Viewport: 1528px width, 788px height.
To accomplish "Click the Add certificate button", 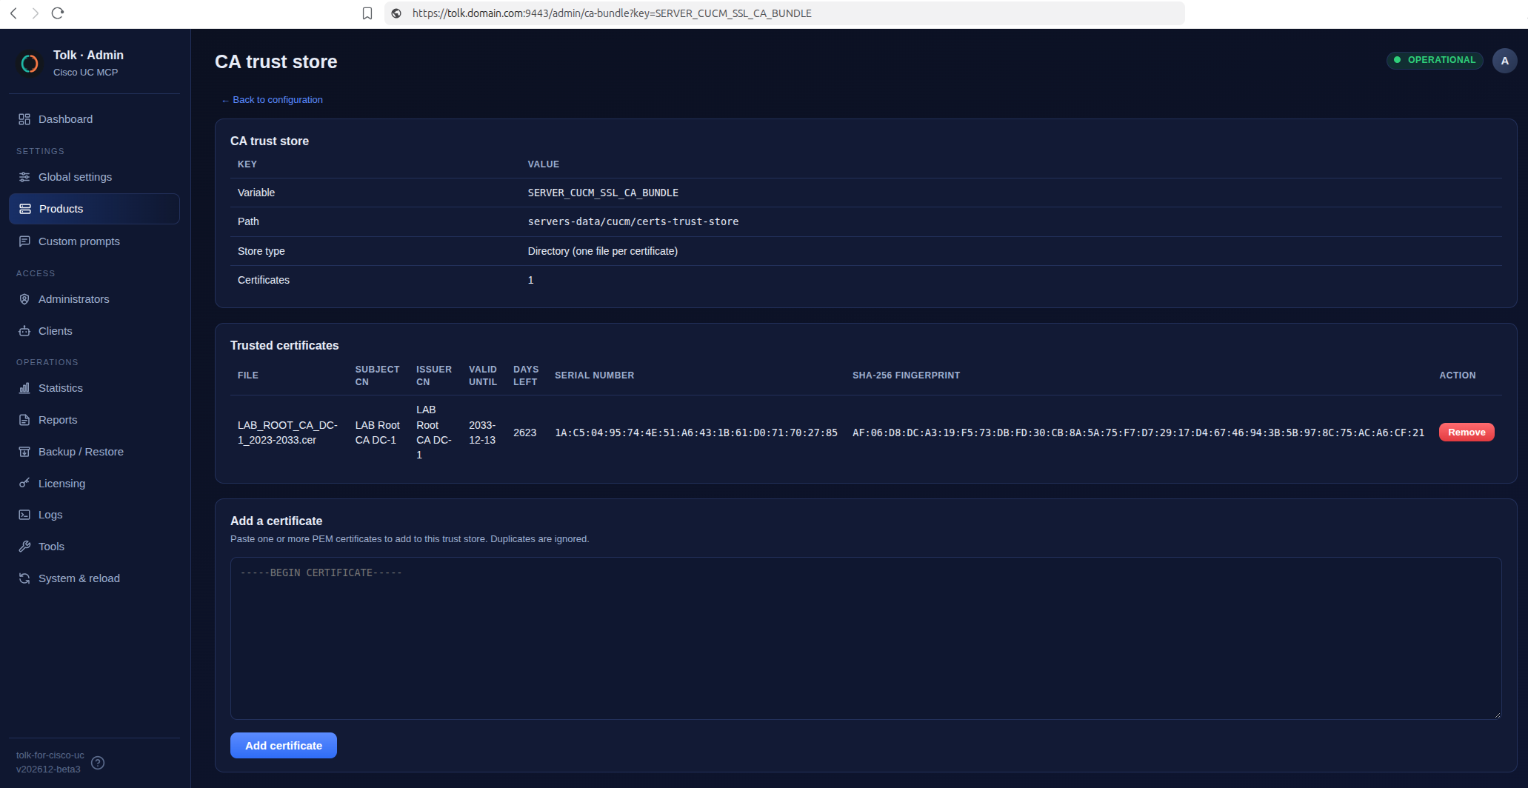I will coord(284,746).
